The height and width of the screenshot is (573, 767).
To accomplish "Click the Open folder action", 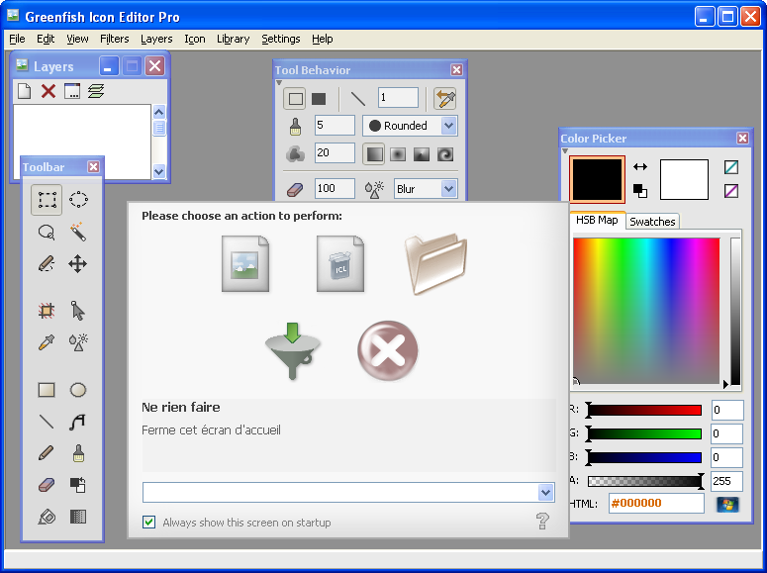I will tap(435, 264).
